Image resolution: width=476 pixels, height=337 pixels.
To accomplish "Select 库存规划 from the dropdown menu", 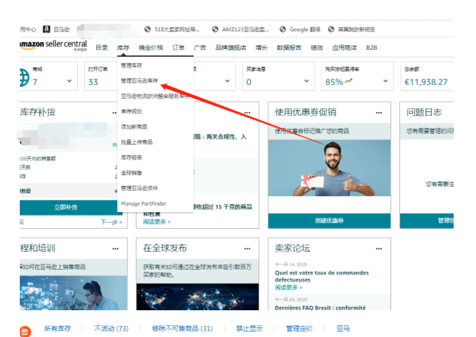I will (x=131, y=111).
